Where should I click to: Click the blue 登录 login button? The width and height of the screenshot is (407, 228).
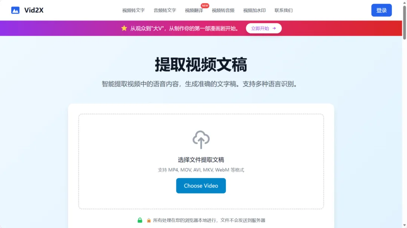click(x=381, y=11)
